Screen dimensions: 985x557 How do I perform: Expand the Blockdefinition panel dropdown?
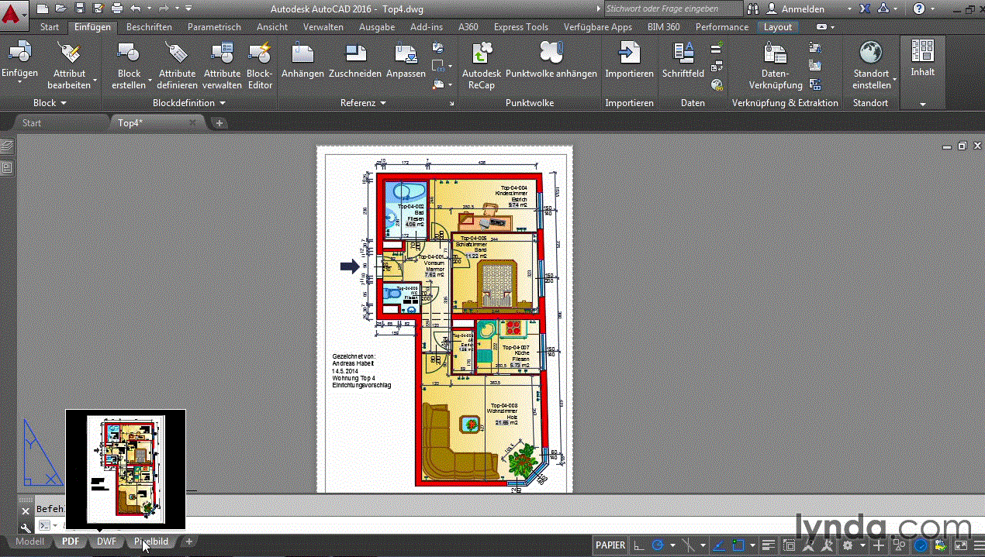point(223,103)
